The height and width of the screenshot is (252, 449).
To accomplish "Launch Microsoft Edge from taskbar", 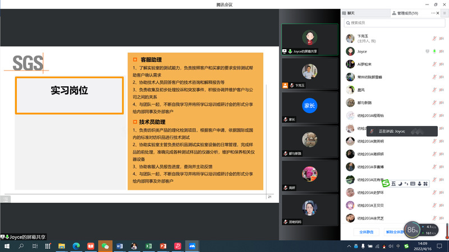I will click(76, 246).
